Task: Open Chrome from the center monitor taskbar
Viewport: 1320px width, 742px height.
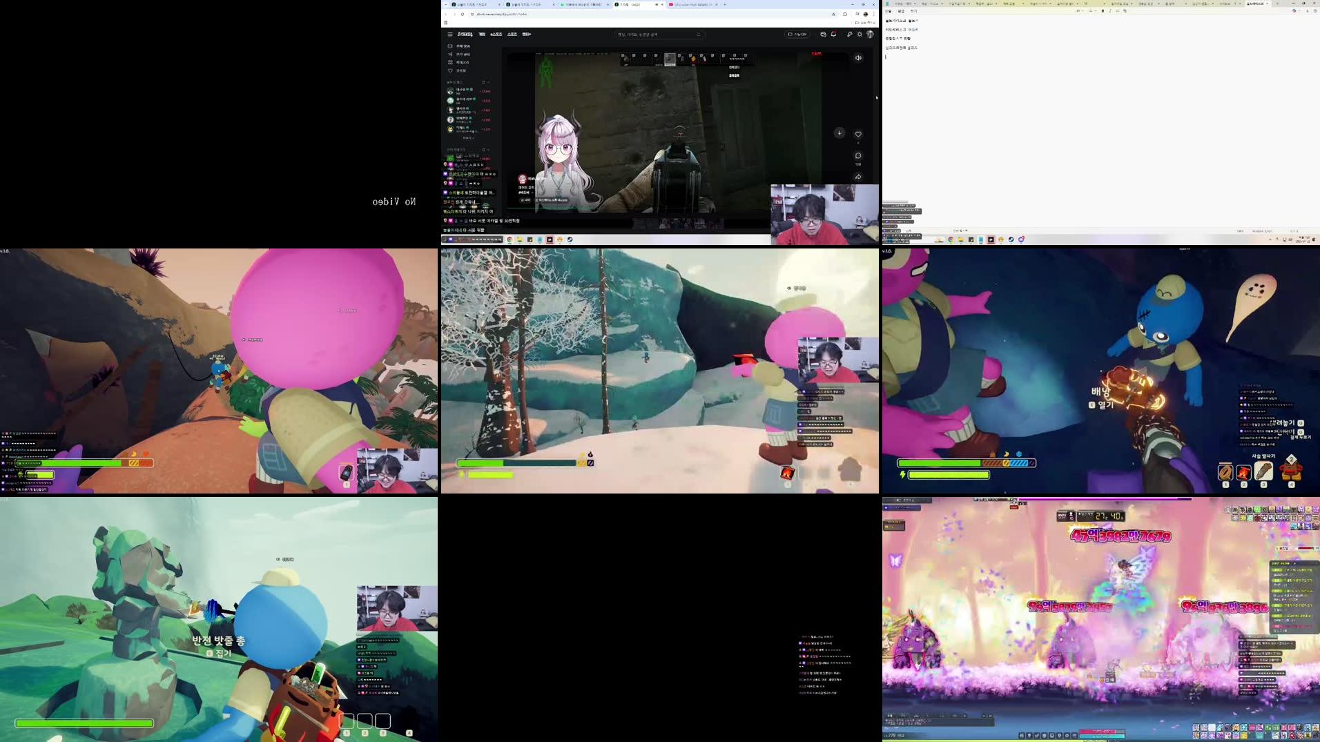Action: click(x=509, y=240)
